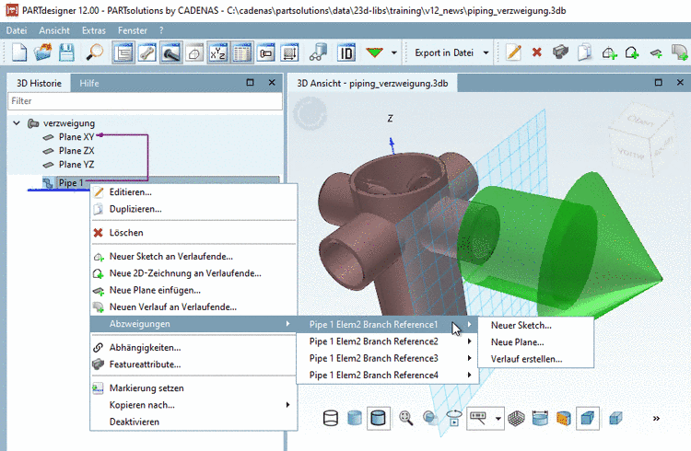Open dropdown arrow beside green triangle
This screenshot has height=451, width=691.
click(394, 52)
